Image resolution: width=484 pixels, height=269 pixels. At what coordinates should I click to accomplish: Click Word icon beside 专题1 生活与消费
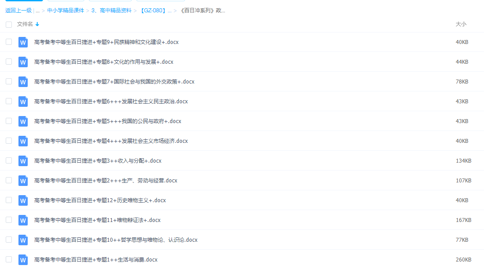click(23, 260)
